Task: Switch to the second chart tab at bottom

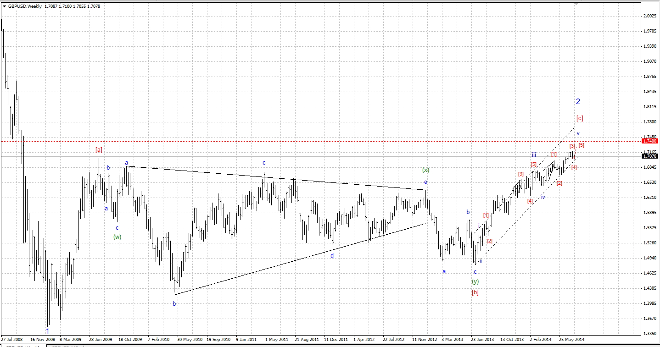Action: coord(63,345)
